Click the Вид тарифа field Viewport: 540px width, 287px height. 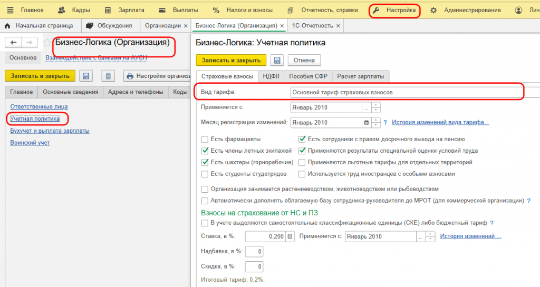coord(416,92)
